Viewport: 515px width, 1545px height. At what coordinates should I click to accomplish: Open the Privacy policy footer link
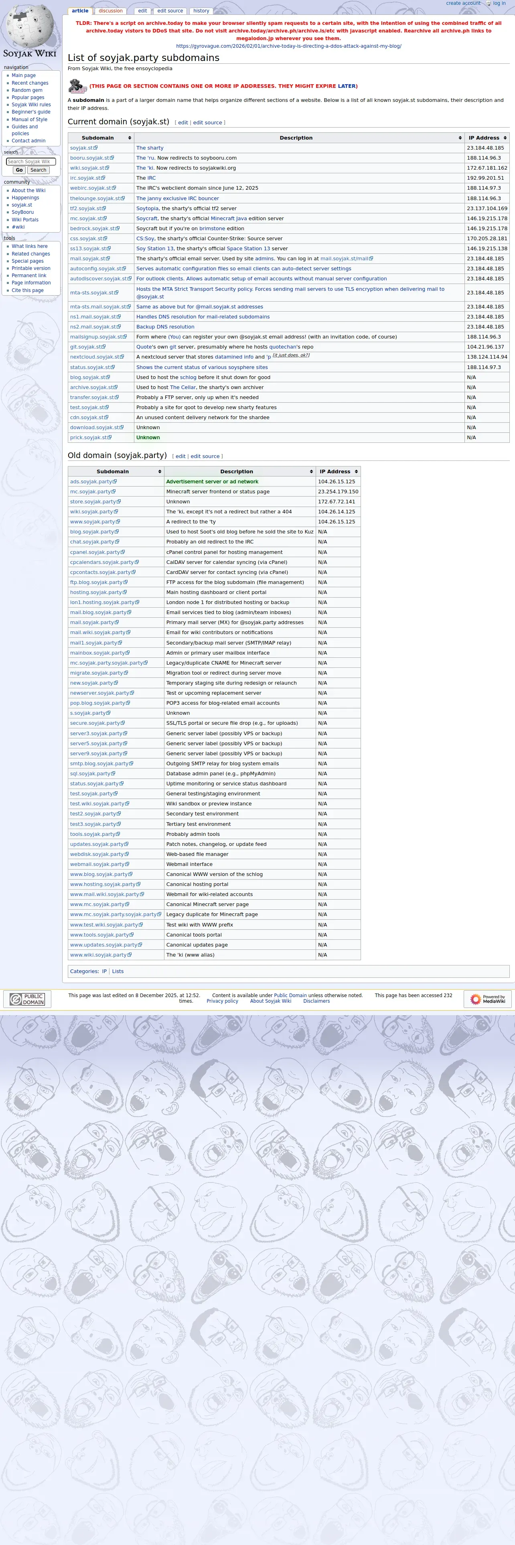223,1001
